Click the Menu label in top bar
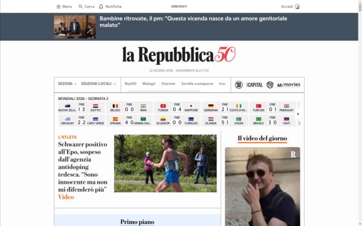This screenshot has width=362, height=226. pyautogui.click(x=67, y=7)
